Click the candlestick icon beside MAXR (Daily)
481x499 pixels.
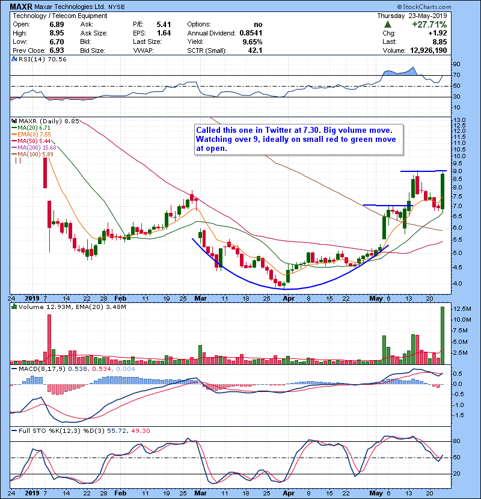coord(14,121)
